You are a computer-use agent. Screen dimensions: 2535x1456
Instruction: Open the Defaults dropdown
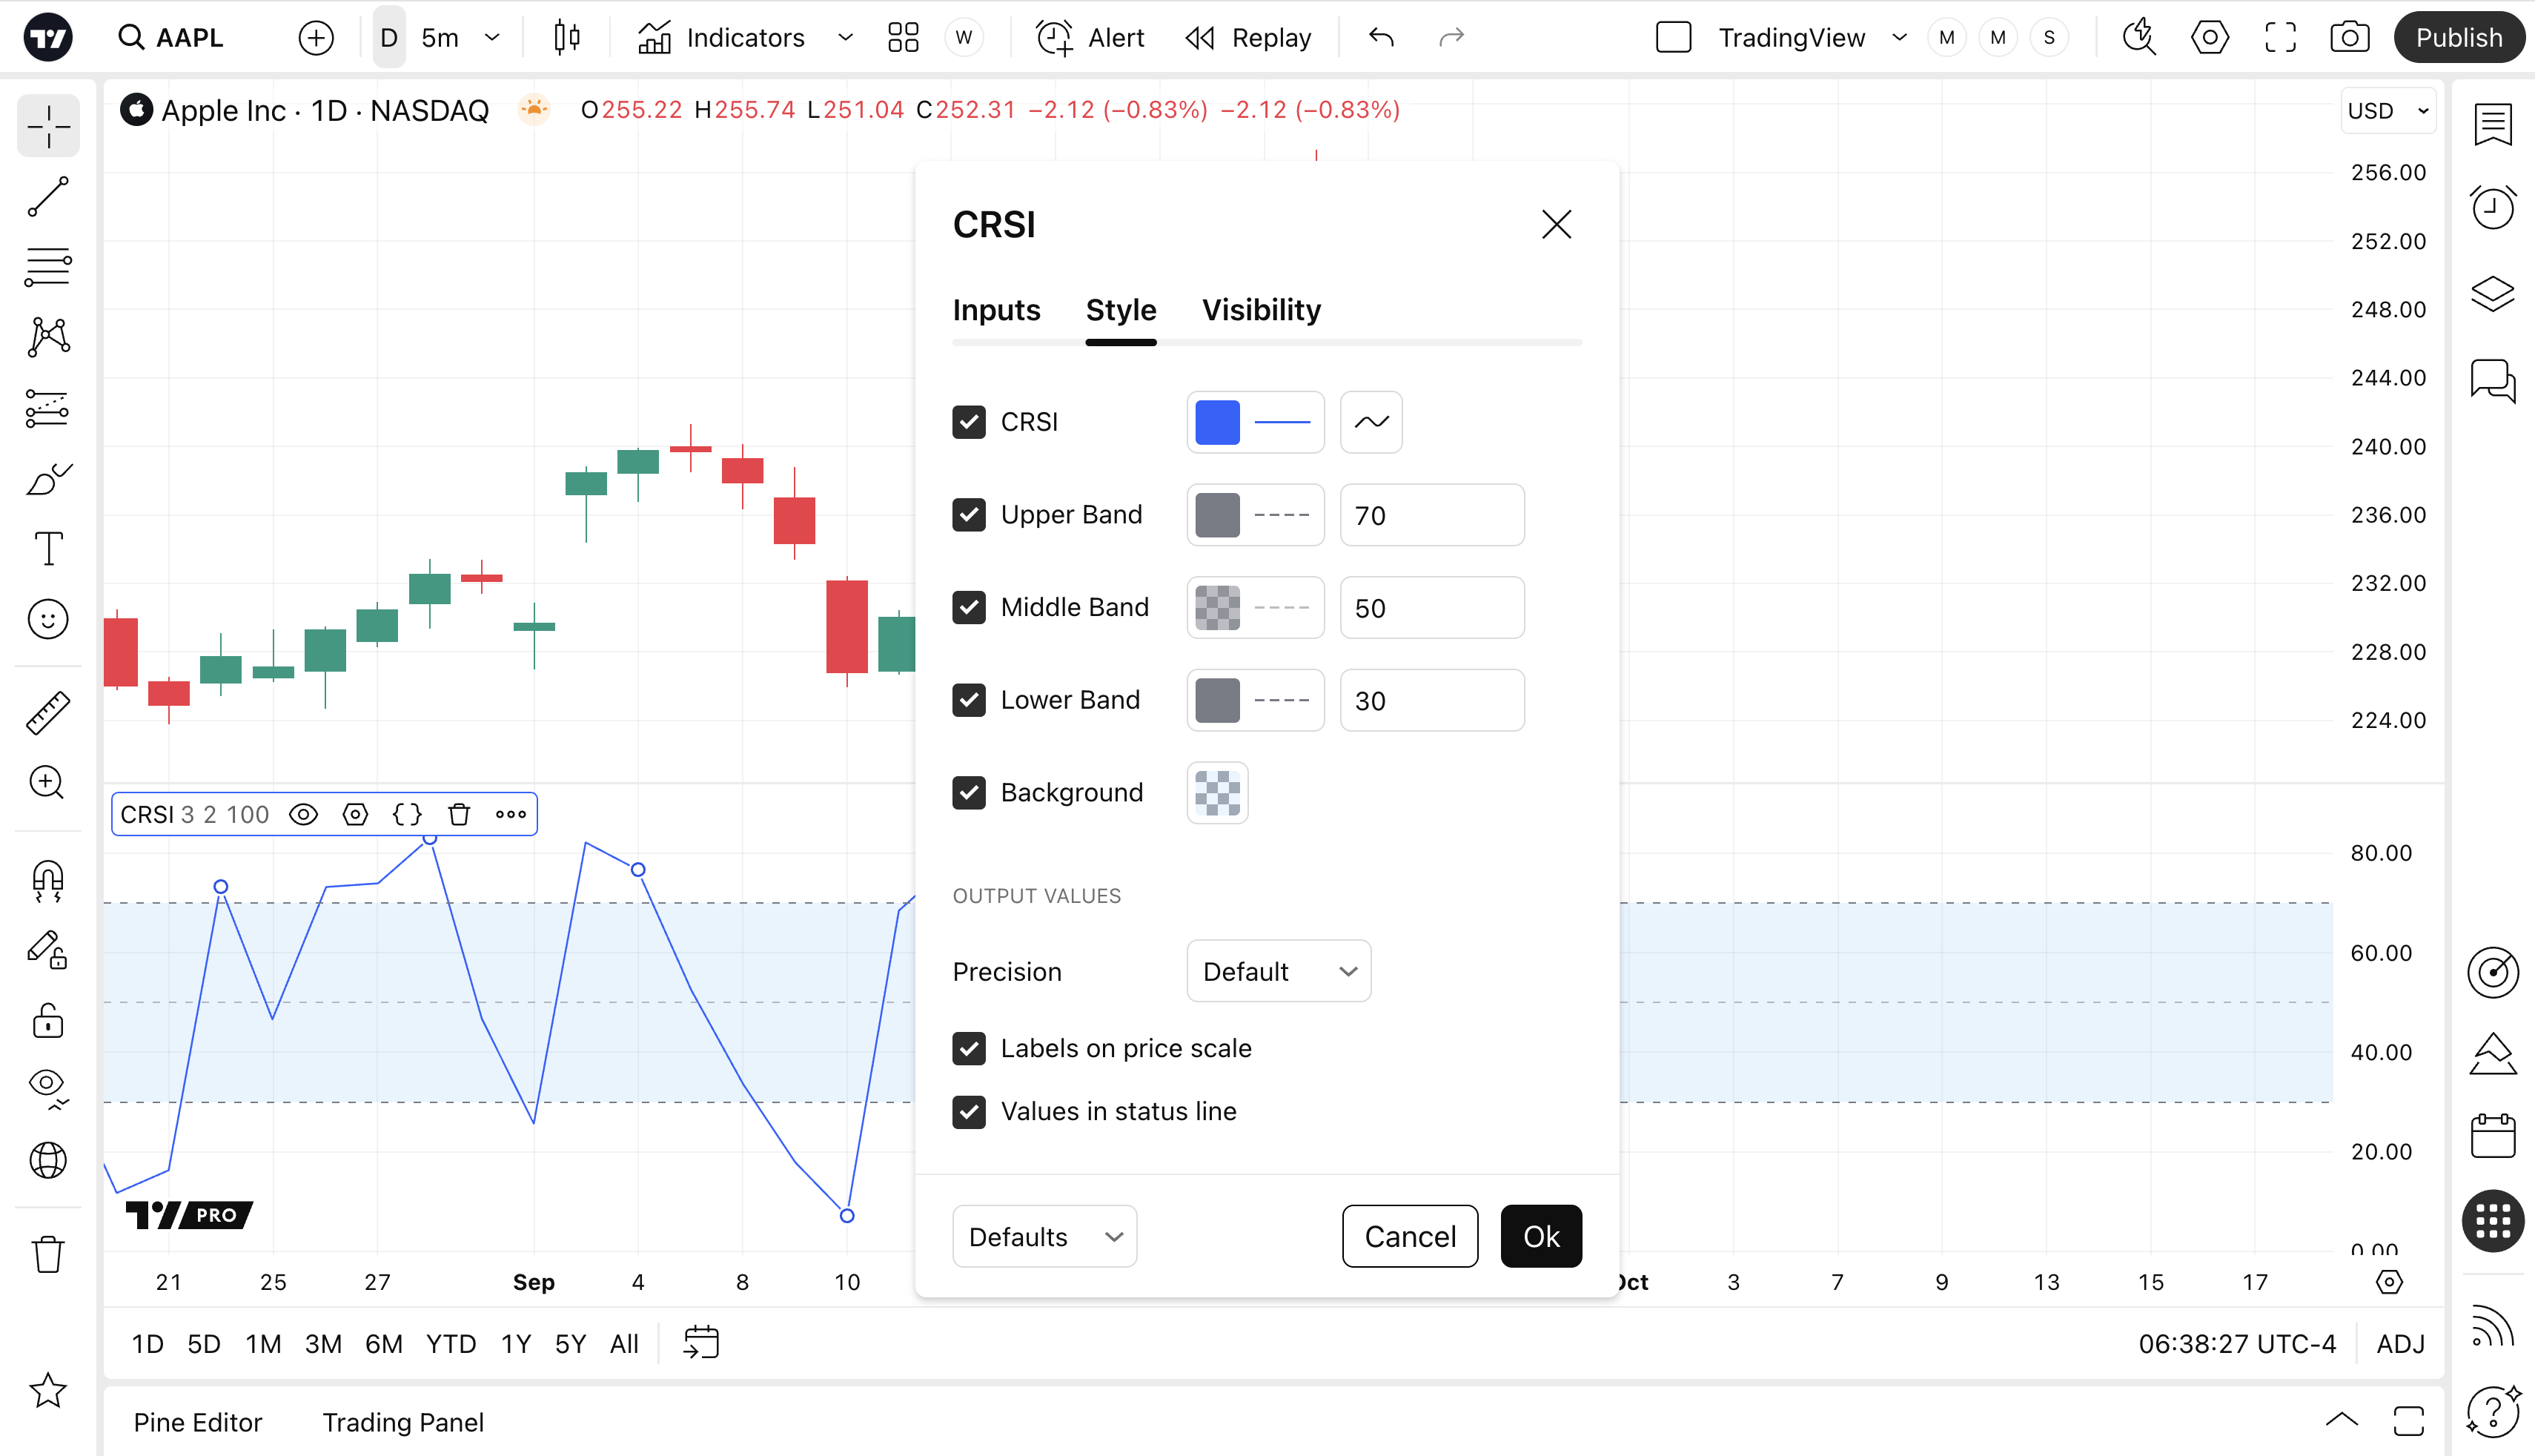coord(1044,1237)
